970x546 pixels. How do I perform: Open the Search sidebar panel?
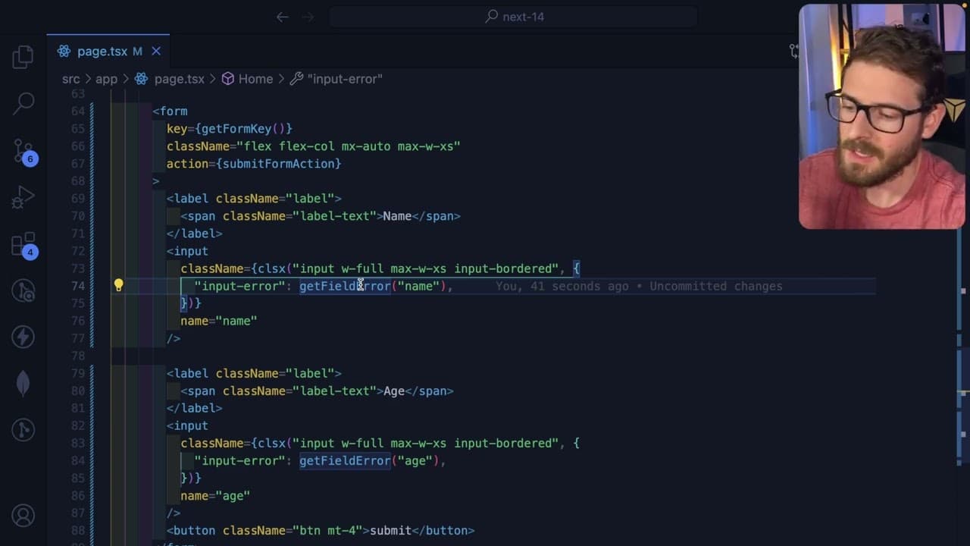(23, 104)
